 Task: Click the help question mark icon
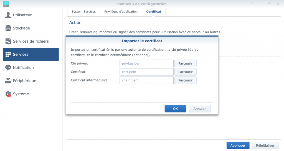pyautogui.click(x=253, y=4)
